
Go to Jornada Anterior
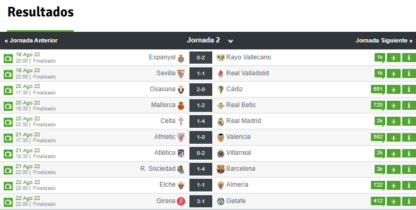point(31,40)
